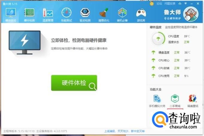Screen dimensions: 204x136
Task: Click the CPU temperature circular gauge
Action: point(158,39)
